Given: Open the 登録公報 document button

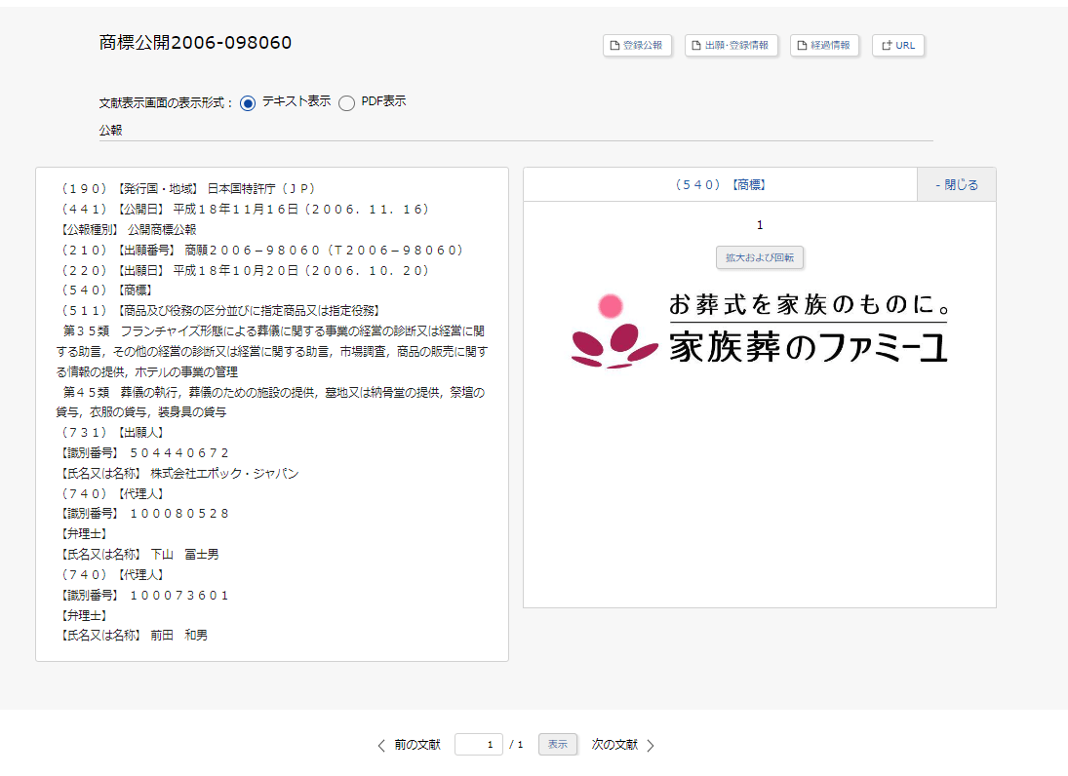Looking at the screenshot, I should click(637, 45).
